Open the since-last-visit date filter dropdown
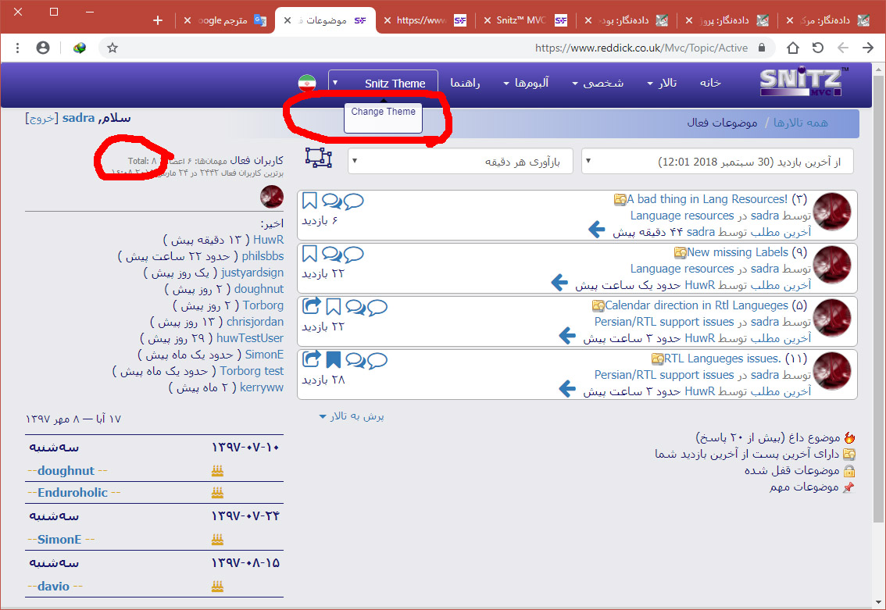The width and height of the screenshot is (886, 610). (x=717, y=162)
